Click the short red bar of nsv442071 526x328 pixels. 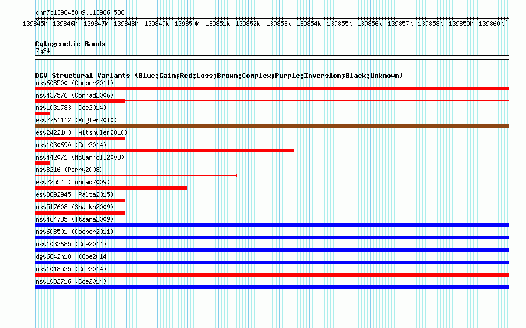point(43,163)
